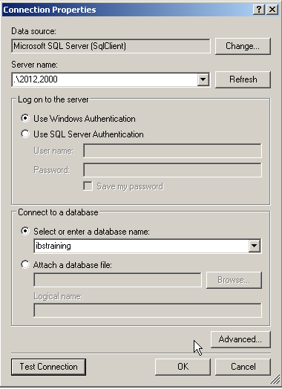Cancel the connection properties dialog

pyautogui.click(x=243, y=367)
